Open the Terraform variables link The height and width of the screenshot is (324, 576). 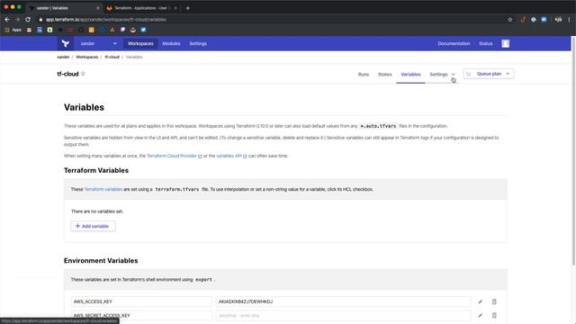pyautogui.click(x=103, y=189)
